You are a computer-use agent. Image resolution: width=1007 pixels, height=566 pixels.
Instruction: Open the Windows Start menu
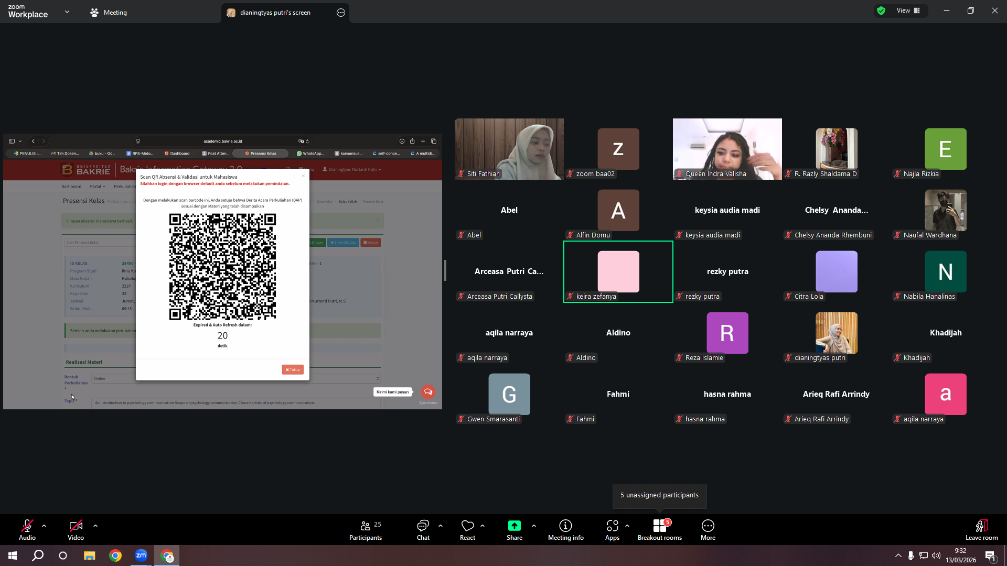(x=13, y=556)
